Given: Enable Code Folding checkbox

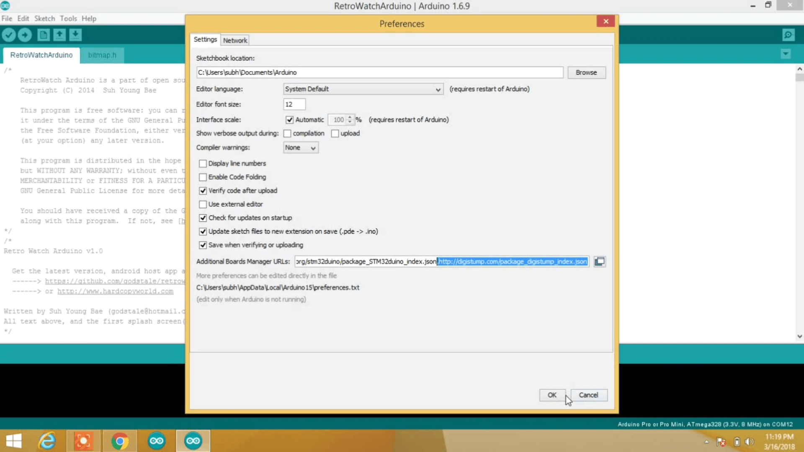Looking at the screenshot, I should pos(203,177).
